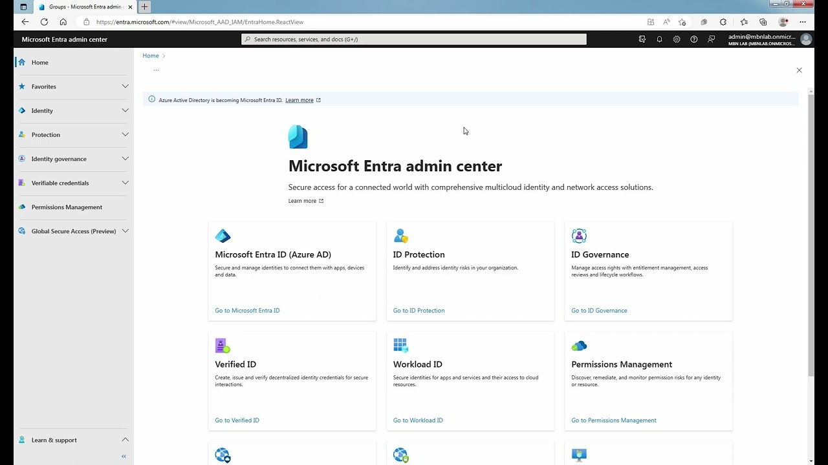Open Favorites in the left navigation
The width and height of the screenshot is (828, 465).
click(43, 87)
